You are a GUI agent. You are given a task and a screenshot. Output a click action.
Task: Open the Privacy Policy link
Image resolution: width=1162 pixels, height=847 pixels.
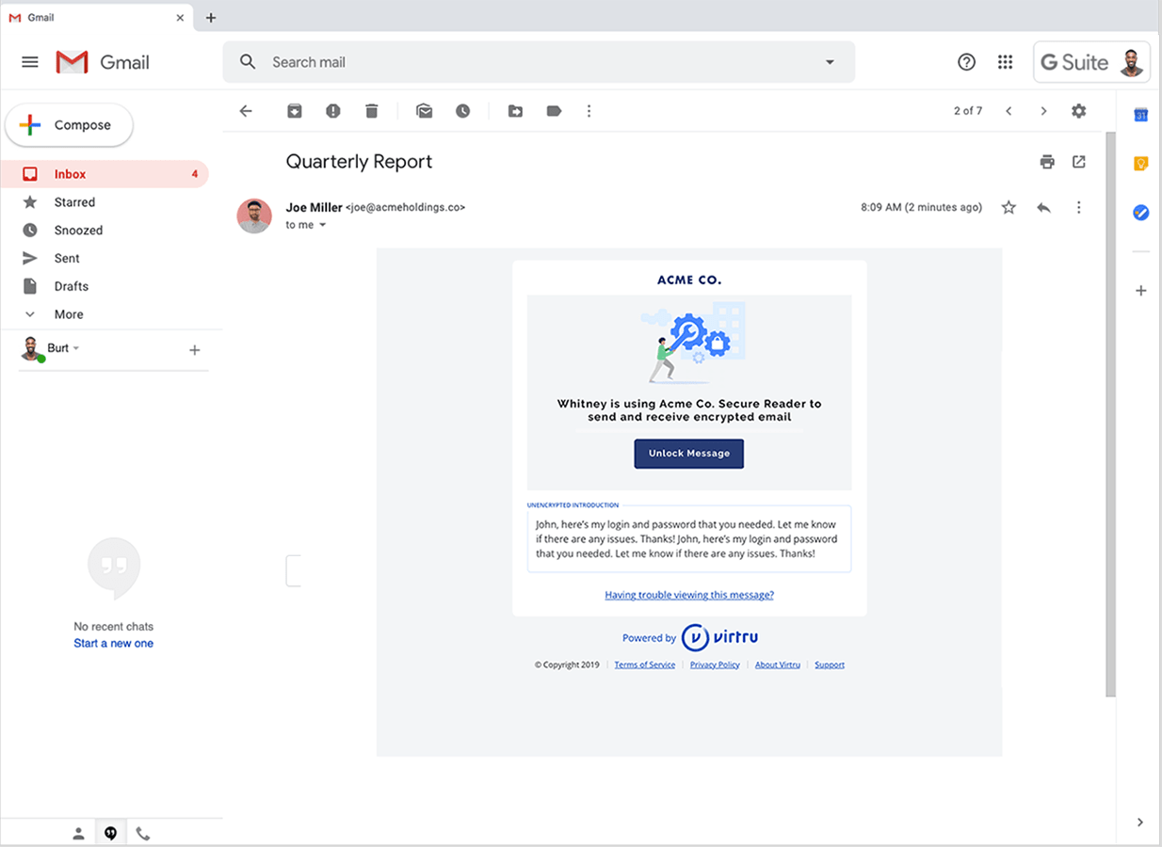pos(715,664)
